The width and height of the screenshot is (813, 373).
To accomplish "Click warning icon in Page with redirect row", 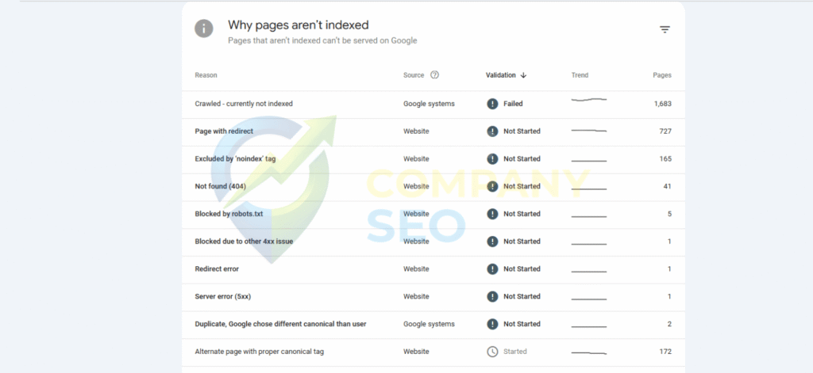I will coord(492,131).
